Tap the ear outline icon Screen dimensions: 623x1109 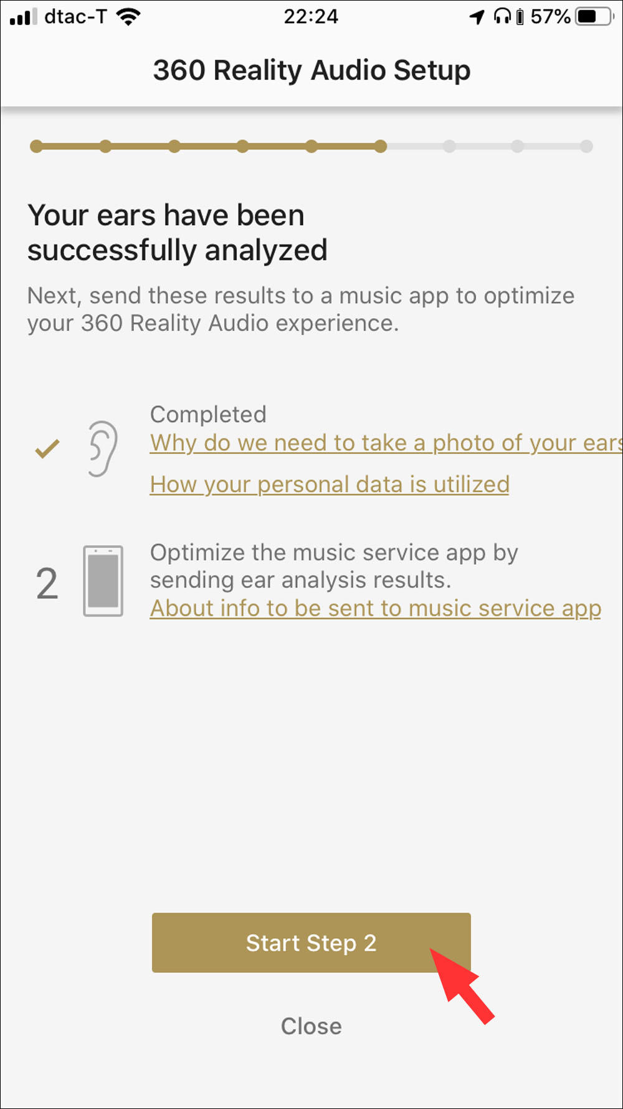(102, 449)
